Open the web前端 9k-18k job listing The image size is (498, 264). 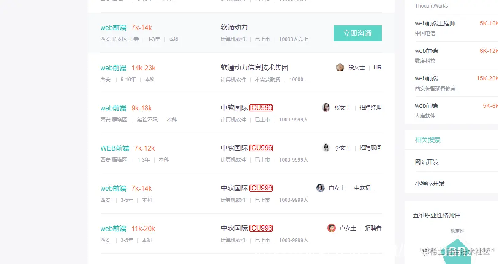[113, 108]
